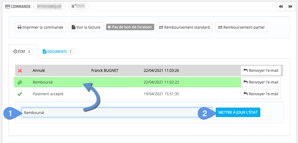This screenshot has height=143, width=298.
Task: Resend e-mail for Annulé status
Action: pos(261,71)
